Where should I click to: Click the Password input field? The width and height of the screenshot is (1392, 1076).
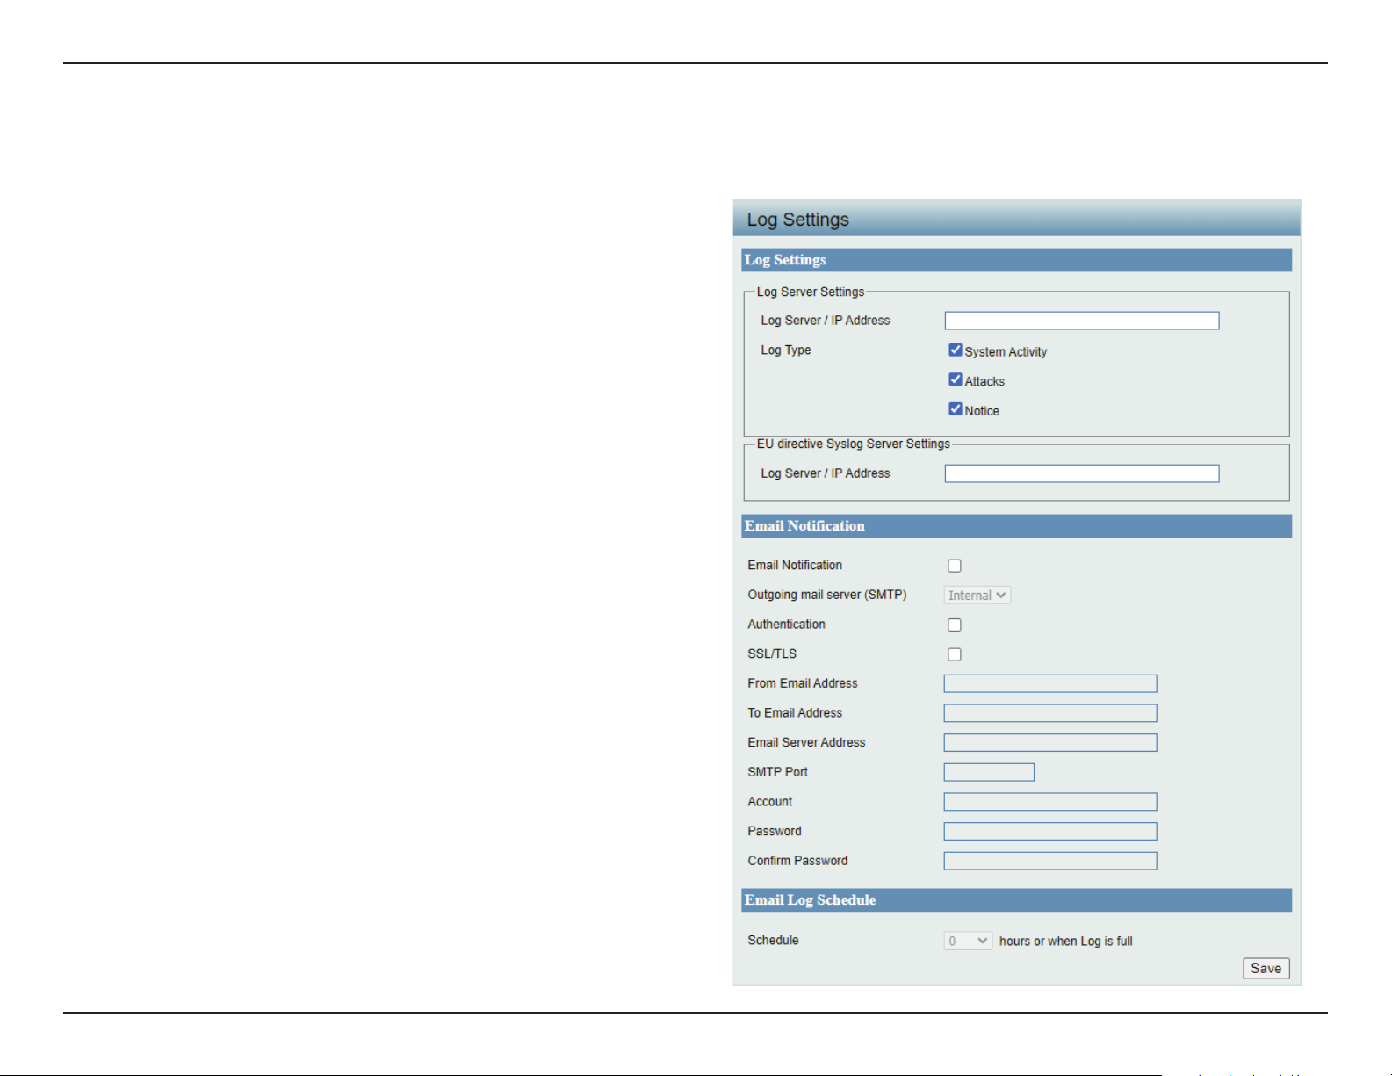click(1050, 832)
